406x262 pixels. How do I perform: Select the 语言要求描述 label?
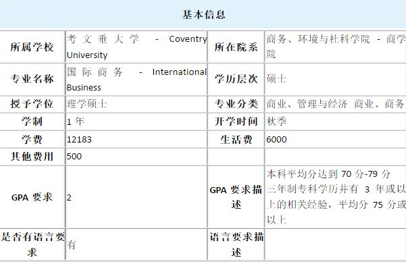(x=236, y=244)
